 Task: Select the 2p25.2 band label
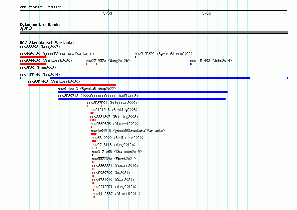26,29
